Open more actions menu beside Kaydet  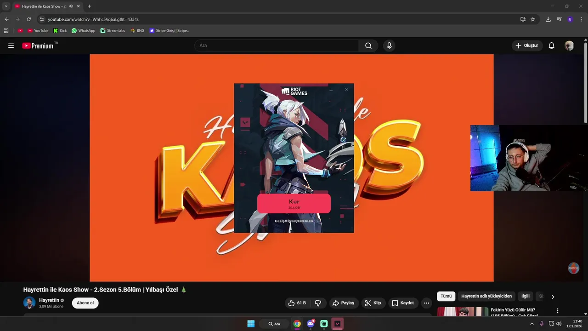[x=426, y=303]
